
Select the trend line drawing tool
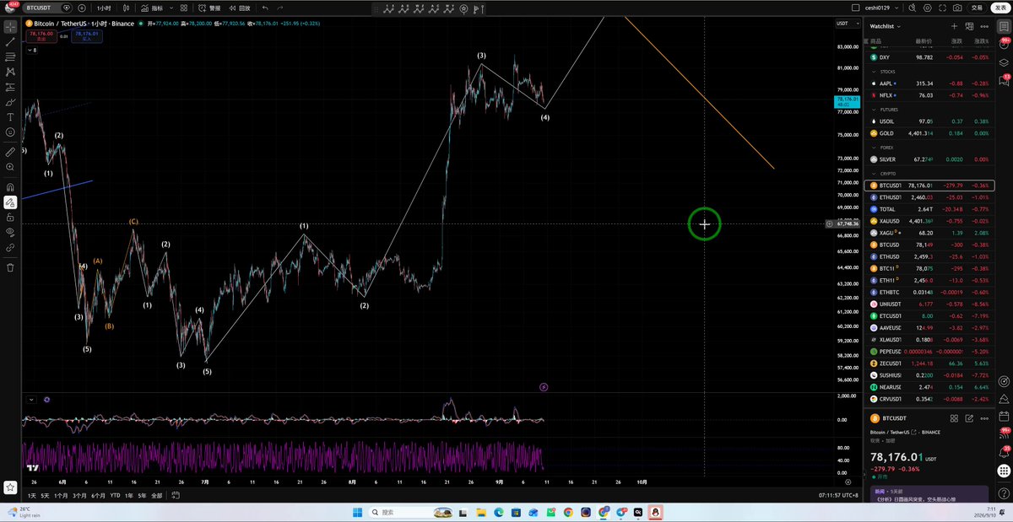(10, 41)
